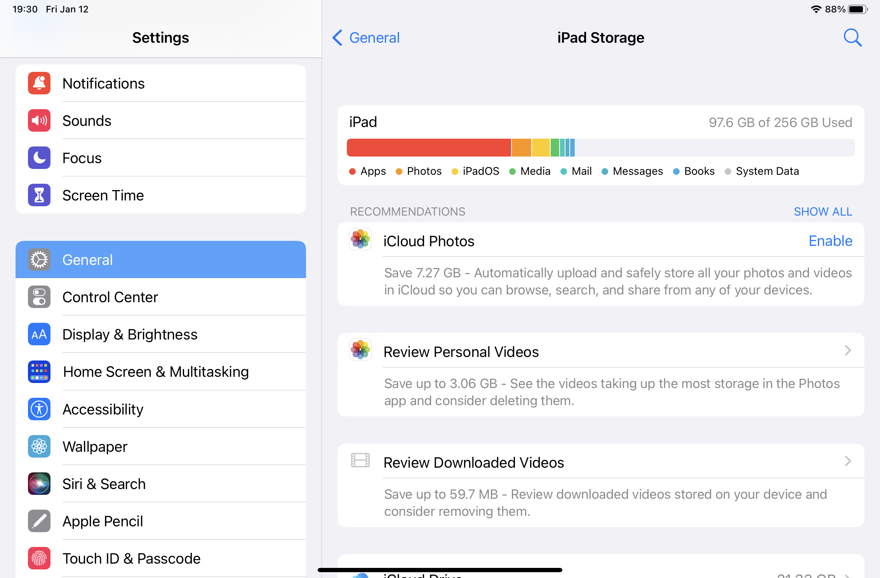Tap the home indicator bar at bottom
The width and height of the screenshot is (880, 578).
(440, 570)
